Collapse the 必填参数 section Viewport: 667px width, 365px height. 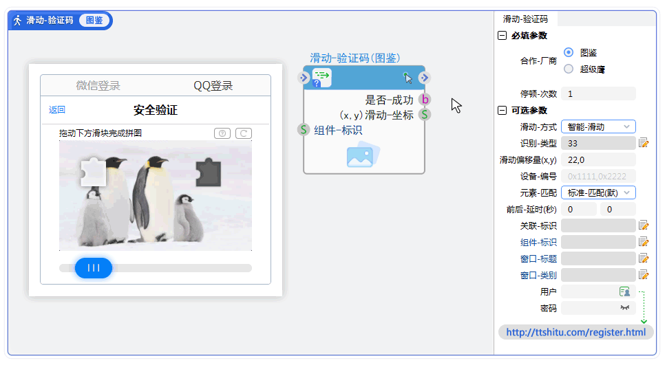pos(502,36)
